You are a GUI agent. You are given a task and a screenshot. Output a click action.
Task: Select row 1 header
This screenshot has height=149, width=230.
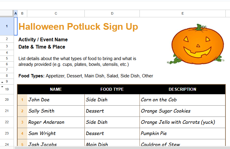(7, 26)
